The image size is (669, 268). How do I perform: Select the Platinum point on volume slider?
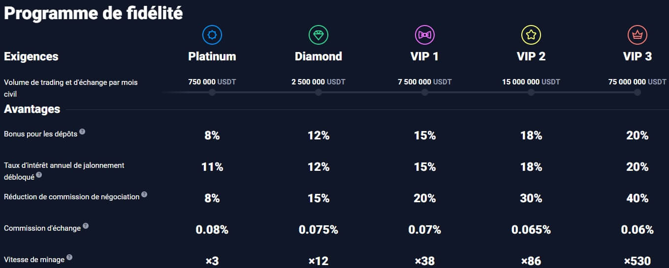coord(212,92)
